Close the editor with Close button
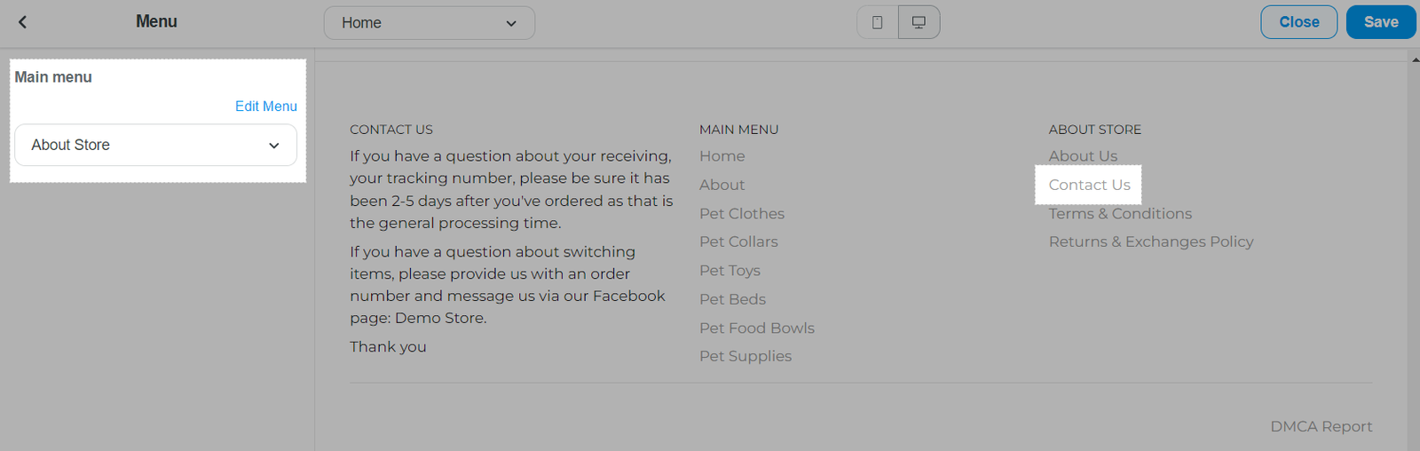The width and height of the screenshot is (1420, 451). tap(1299, 22)
